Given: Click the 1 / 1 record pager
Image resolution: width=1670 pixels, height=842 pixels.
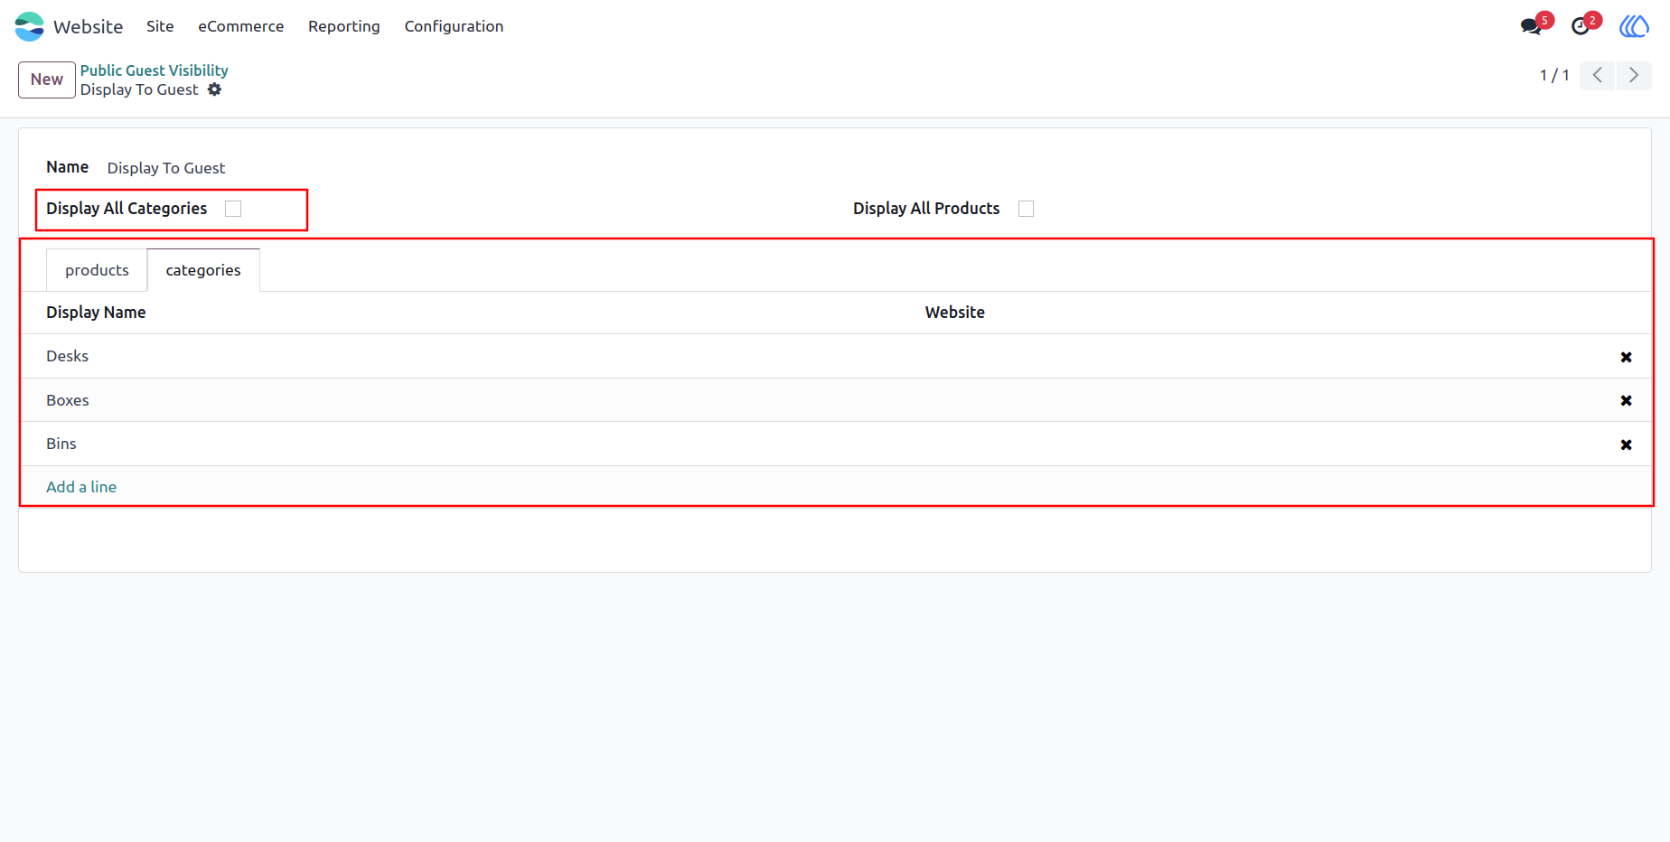Looking at the screenshot, I should tap(1554, 75).
